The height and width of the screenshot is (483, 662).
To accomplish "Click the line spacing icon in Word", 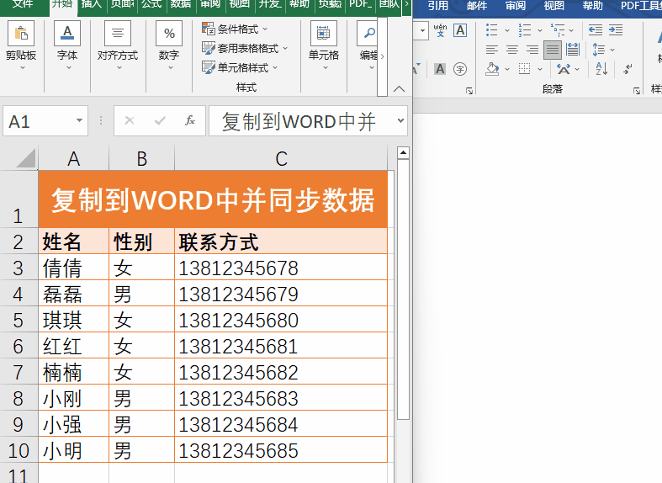I will click(x=599, y=50).
